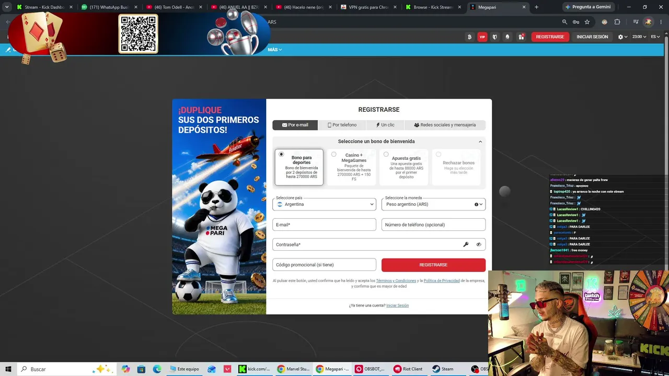Click the password key generator icon
669x376 pixels.
(x=466, y=244)
